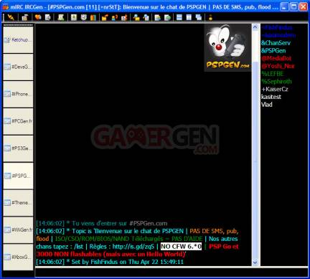Open the Channels list toolbar icon
This screenshot has height=279, width=310.
48,17
